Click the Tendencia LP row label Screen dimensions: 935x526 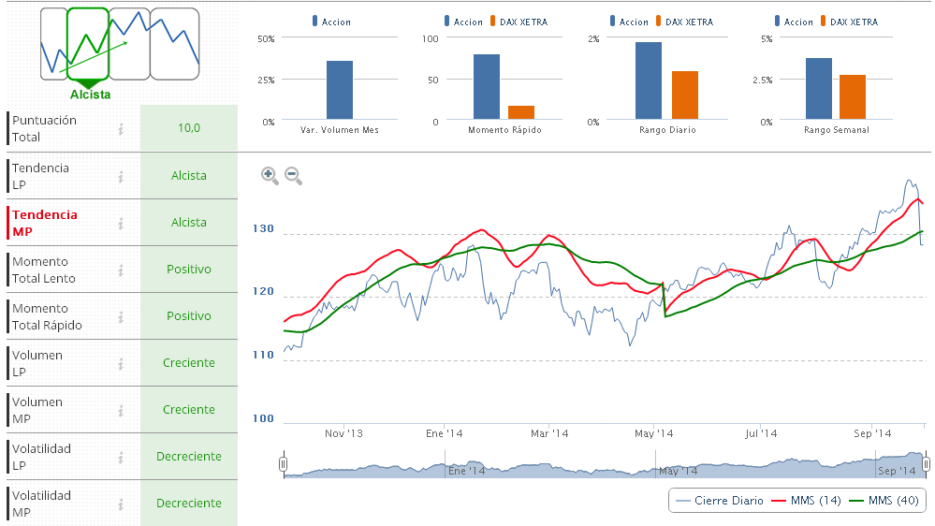[x=40, y=176]
